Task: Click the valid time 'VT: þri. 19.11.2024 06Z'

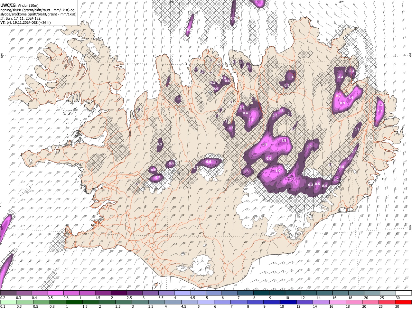Action: (19, 23)
